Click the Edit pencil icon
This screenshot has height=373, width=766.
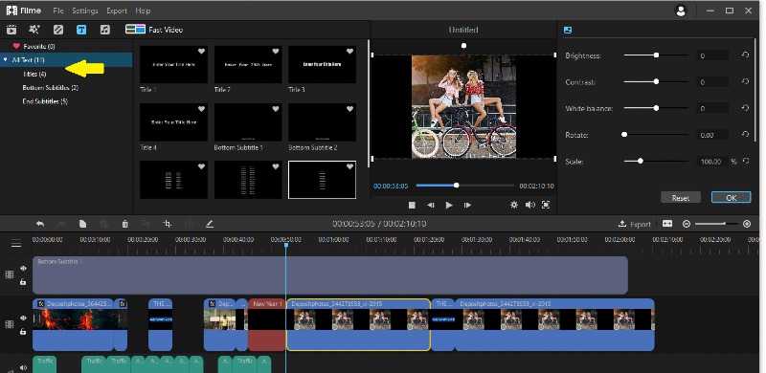(210, 224)
